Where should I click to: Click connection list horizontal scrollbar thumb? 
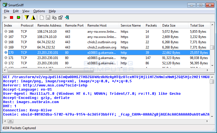pos(51,70)
